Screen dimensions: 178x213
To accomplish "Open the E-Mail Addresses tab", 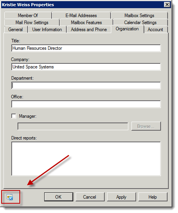I will pyautogui.click(x=81, y=15).
